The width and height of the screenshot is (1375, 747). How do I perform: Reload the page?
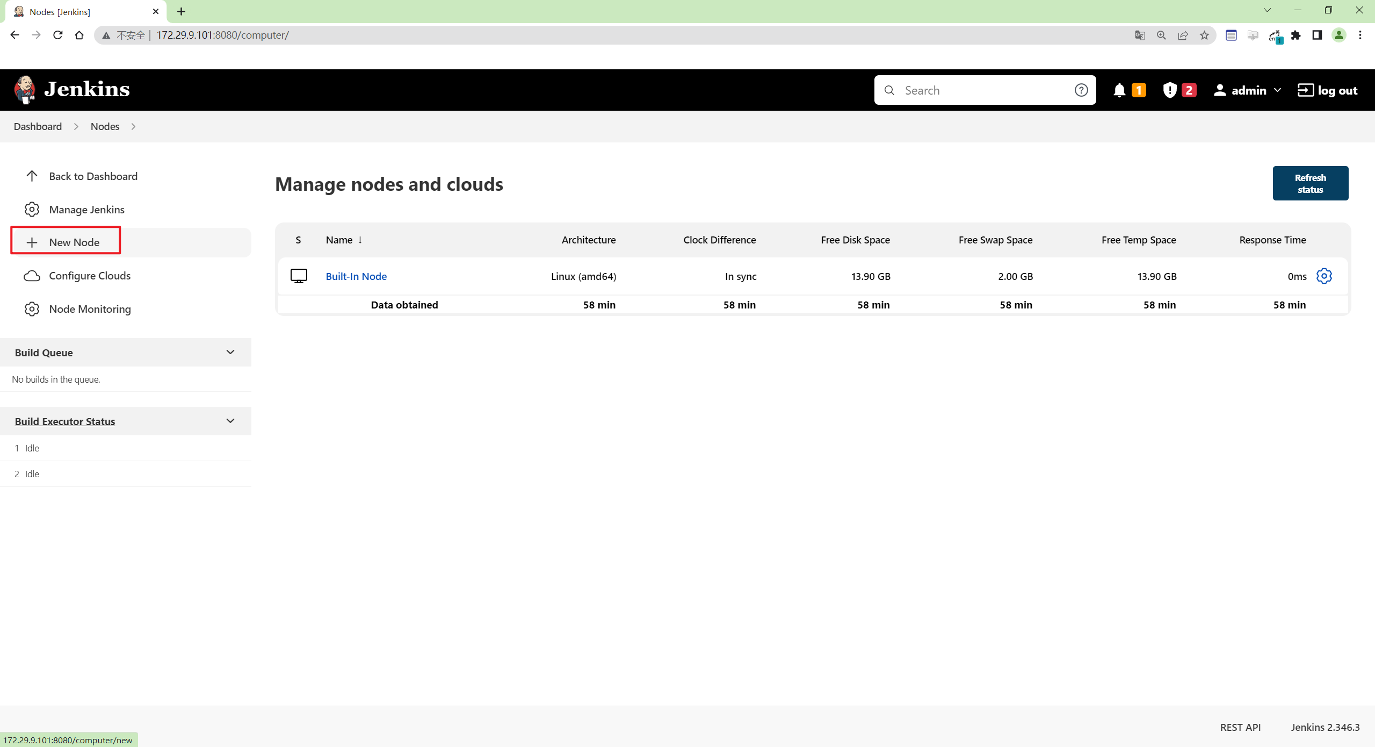(57, 35)
